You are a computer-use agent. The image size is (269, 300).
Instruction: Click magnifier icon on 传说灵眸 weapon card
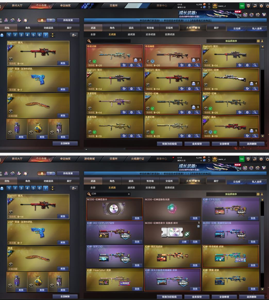pos(139,65)
